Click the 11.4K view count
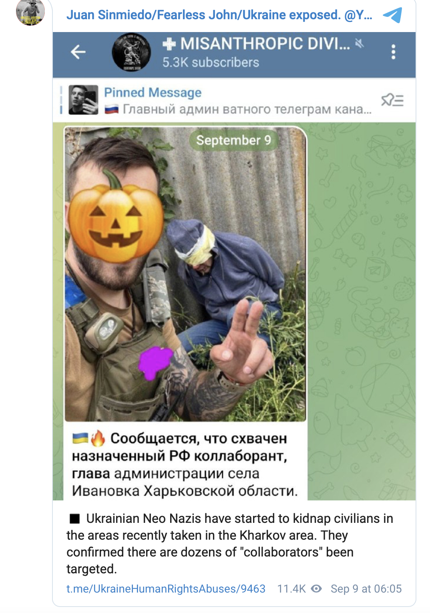The image size is (430, 613). pos(291,589)
